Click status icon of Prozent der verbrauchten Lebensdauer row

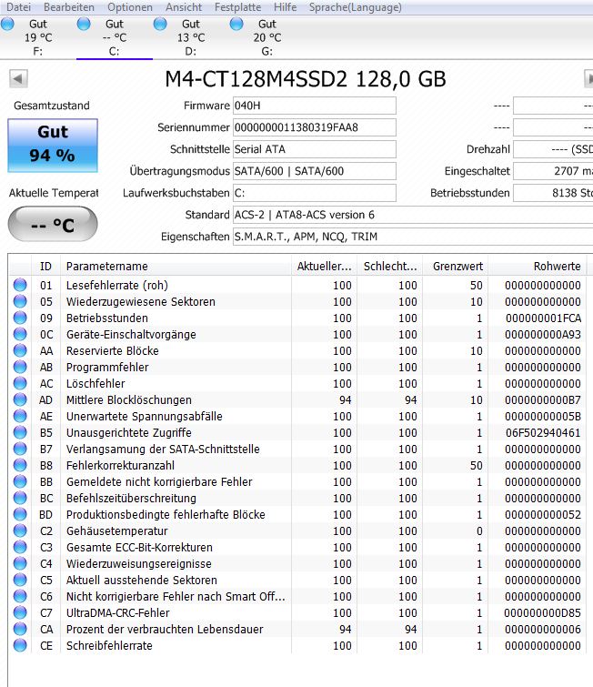pos(20,629)
